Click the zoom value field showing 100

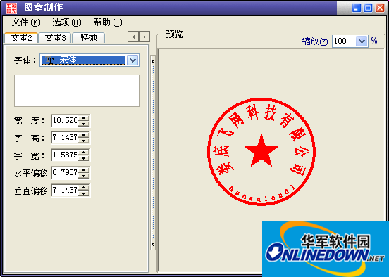tap(345, 41)
